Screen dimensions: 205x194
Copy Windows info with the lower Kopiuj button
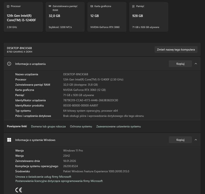click(180, 140)
